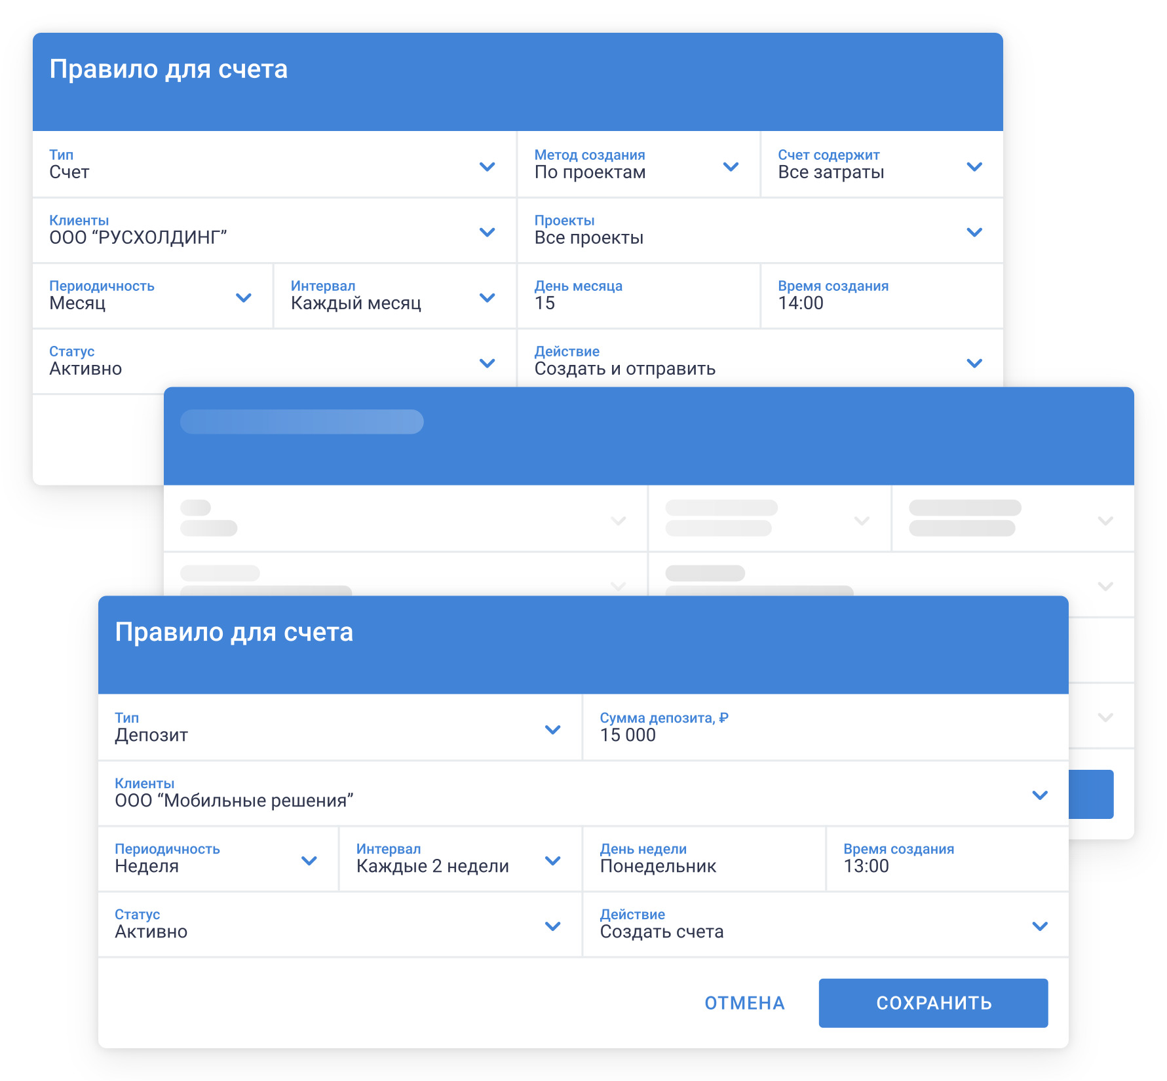Viewport: 1167px width, 1081px height.
Task: Expand the Метод создания dropdown
Action: (x=638, y=165)
